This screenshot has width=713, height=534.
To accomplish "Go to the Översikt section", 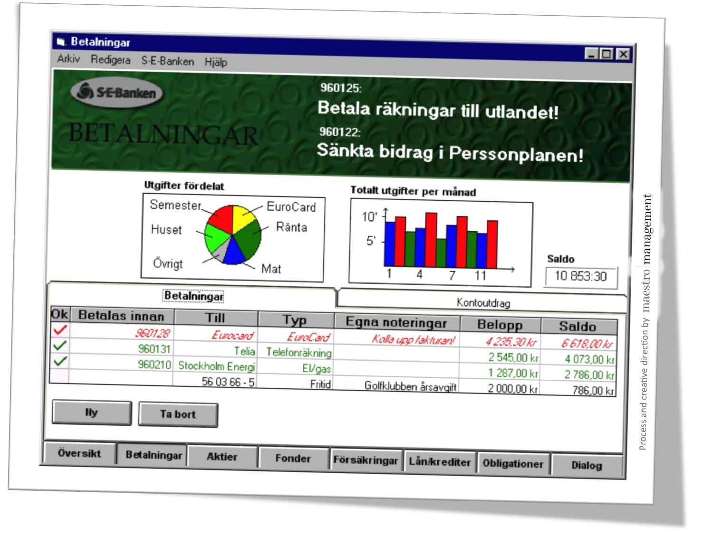I will pyautogui.click(x=79, y=453).
